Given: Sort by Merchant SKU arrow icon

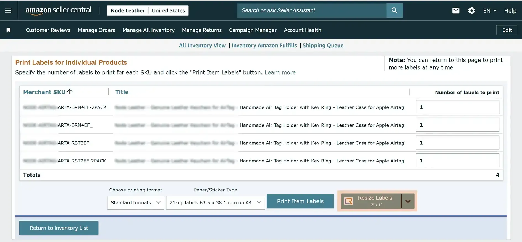Looking at the screenshot, I should point(70,91).
